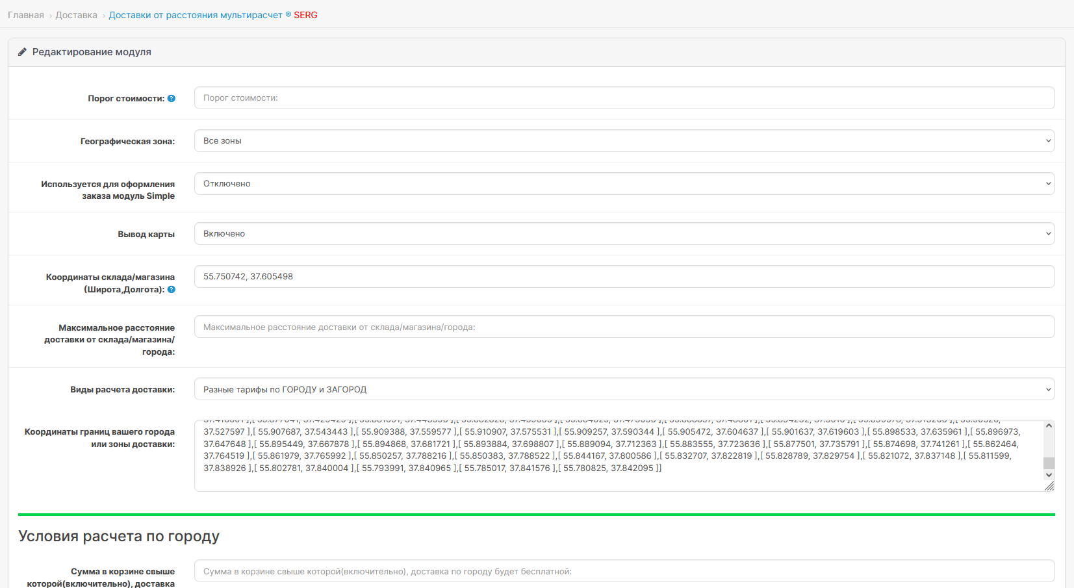Viewport: 1074px width, 588px height.
Task: Open the Вывод карты dropdown
Action: pos(624,234)
